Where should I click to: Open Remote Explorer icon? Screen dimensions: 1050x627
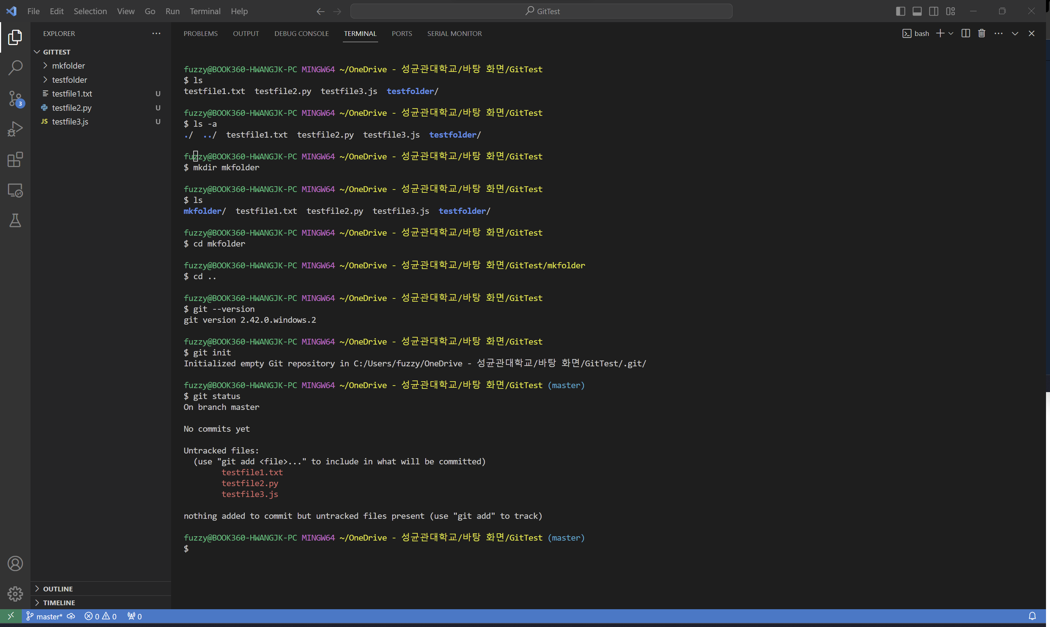[15, 191]
